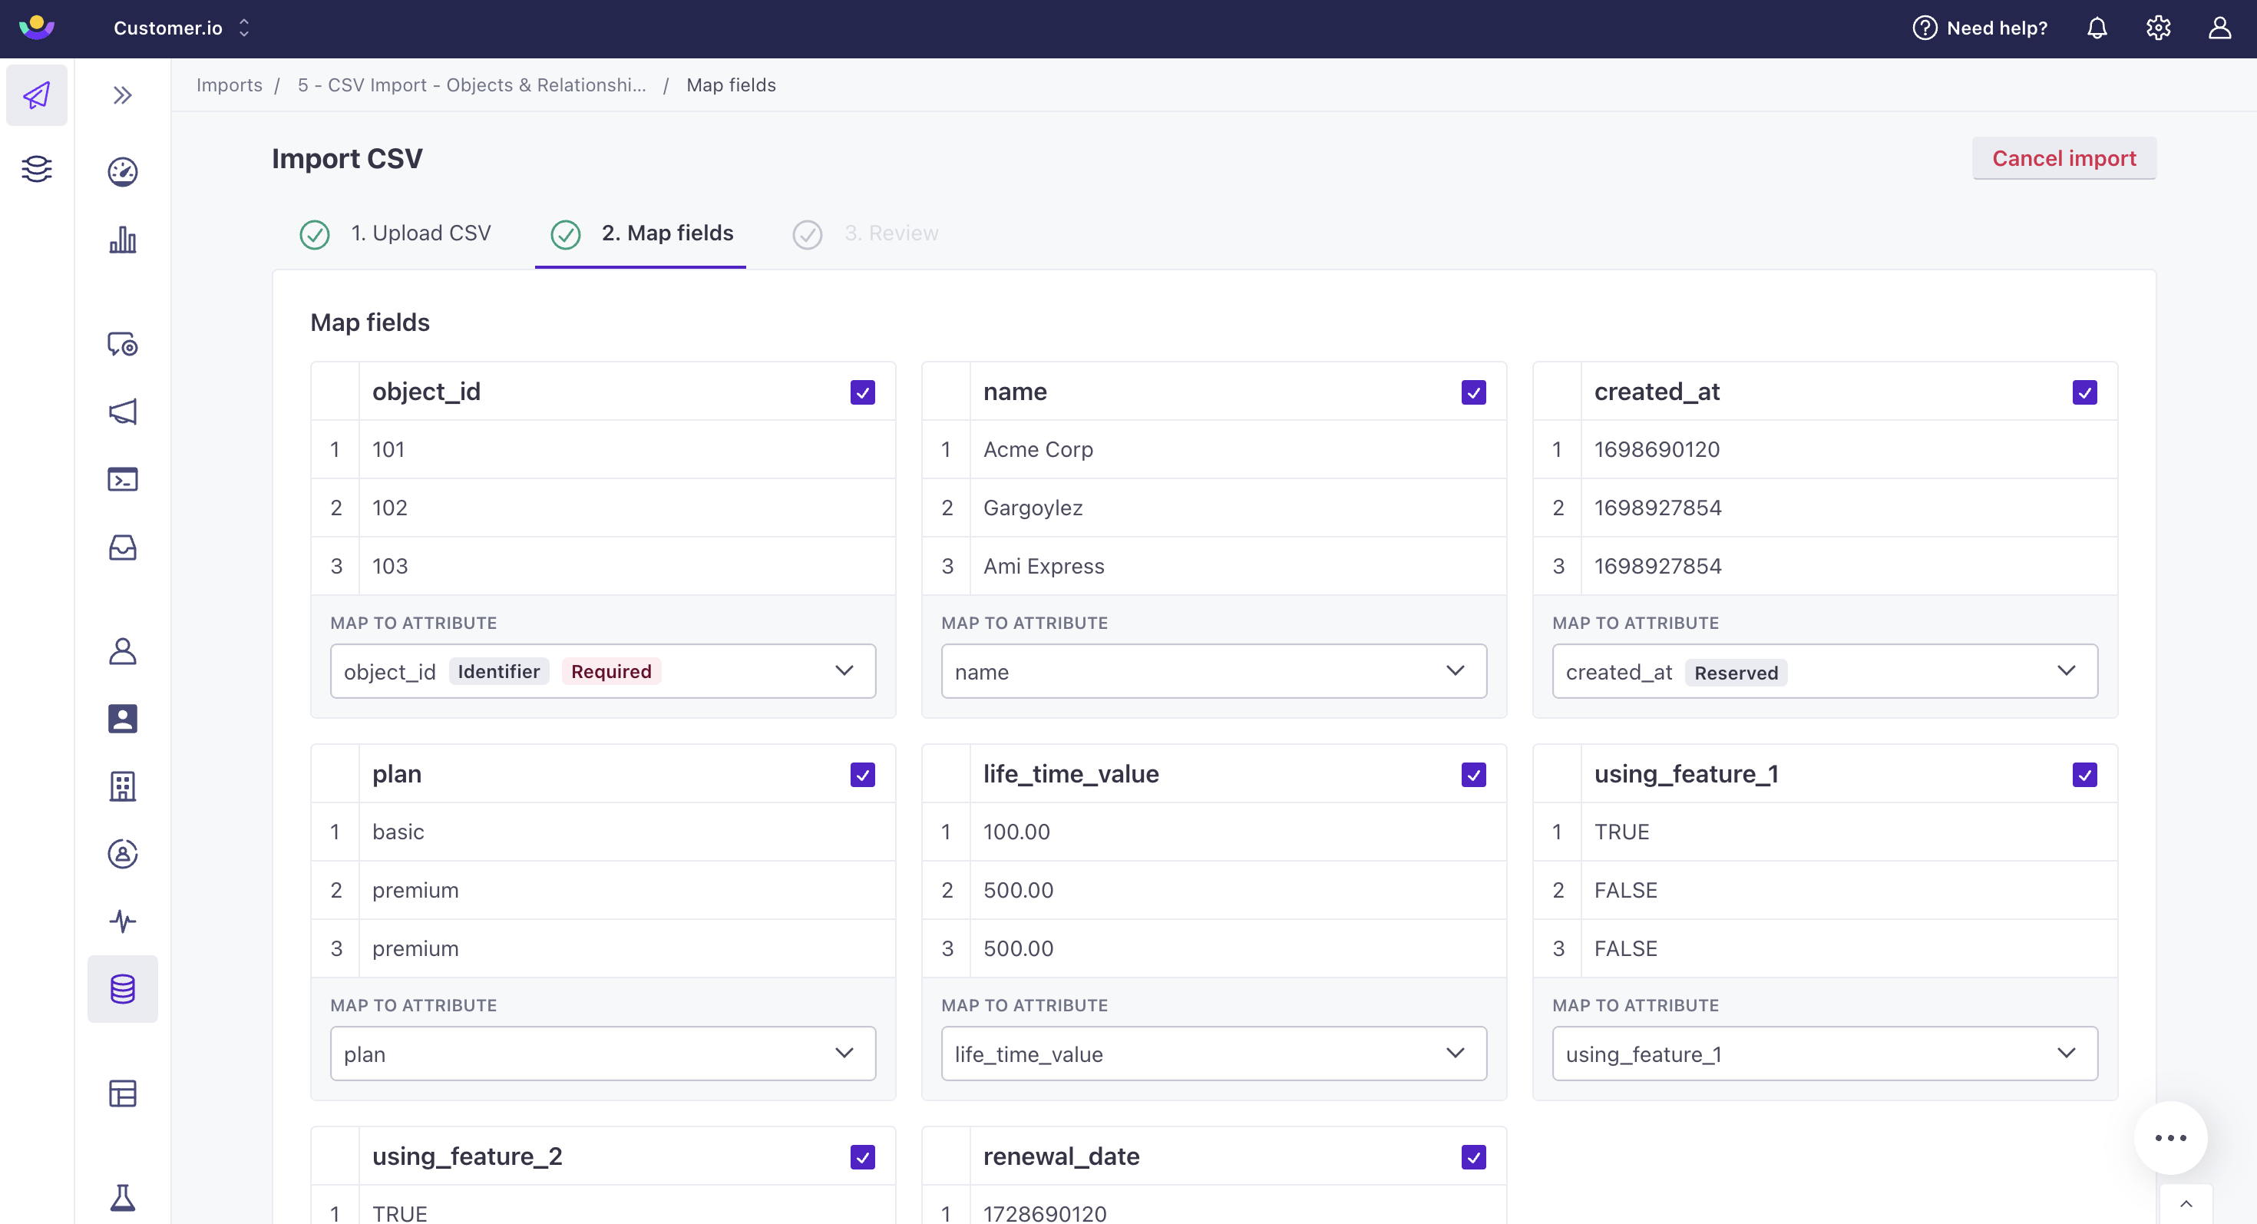The width and height of the screenshot is (2257, 1224).
Task: Uncheck the name column checkbox
Action: point(1473,392)
